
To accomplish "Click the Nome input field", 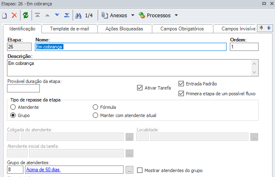I will (131, 47).
